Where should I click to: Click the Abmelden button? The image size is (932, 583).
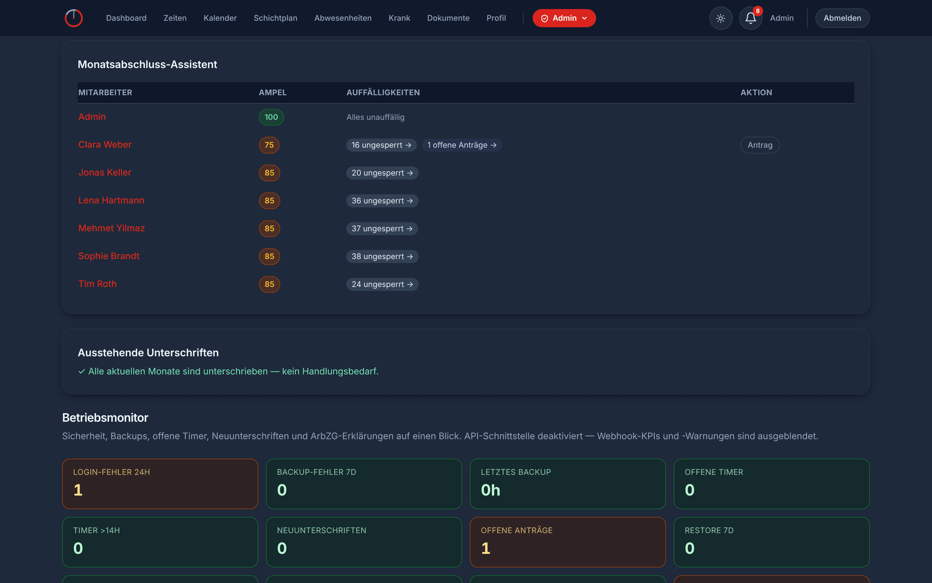point(842,18)
